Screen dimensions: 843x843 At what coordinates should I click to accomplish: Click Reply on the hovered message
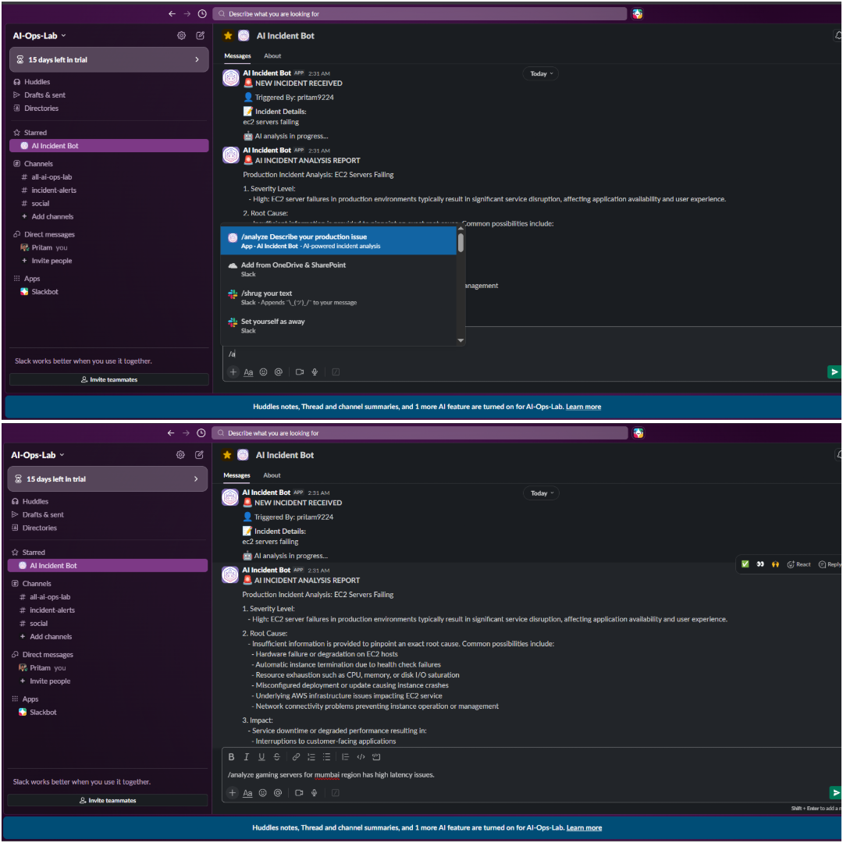(830, 564)
